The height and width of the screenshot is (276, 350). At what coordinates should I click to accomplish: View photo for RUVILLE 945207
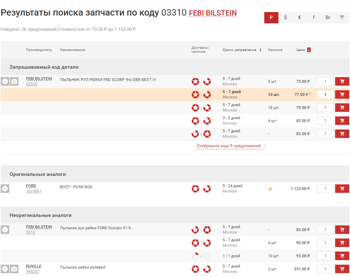pyautogui.click(x=14, y=269)
